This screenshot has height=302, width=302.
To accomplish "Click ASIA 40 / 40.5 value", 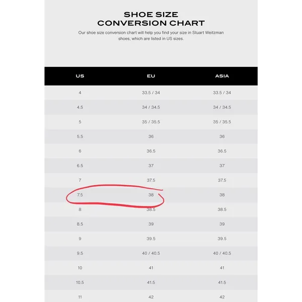I will 222,253.
